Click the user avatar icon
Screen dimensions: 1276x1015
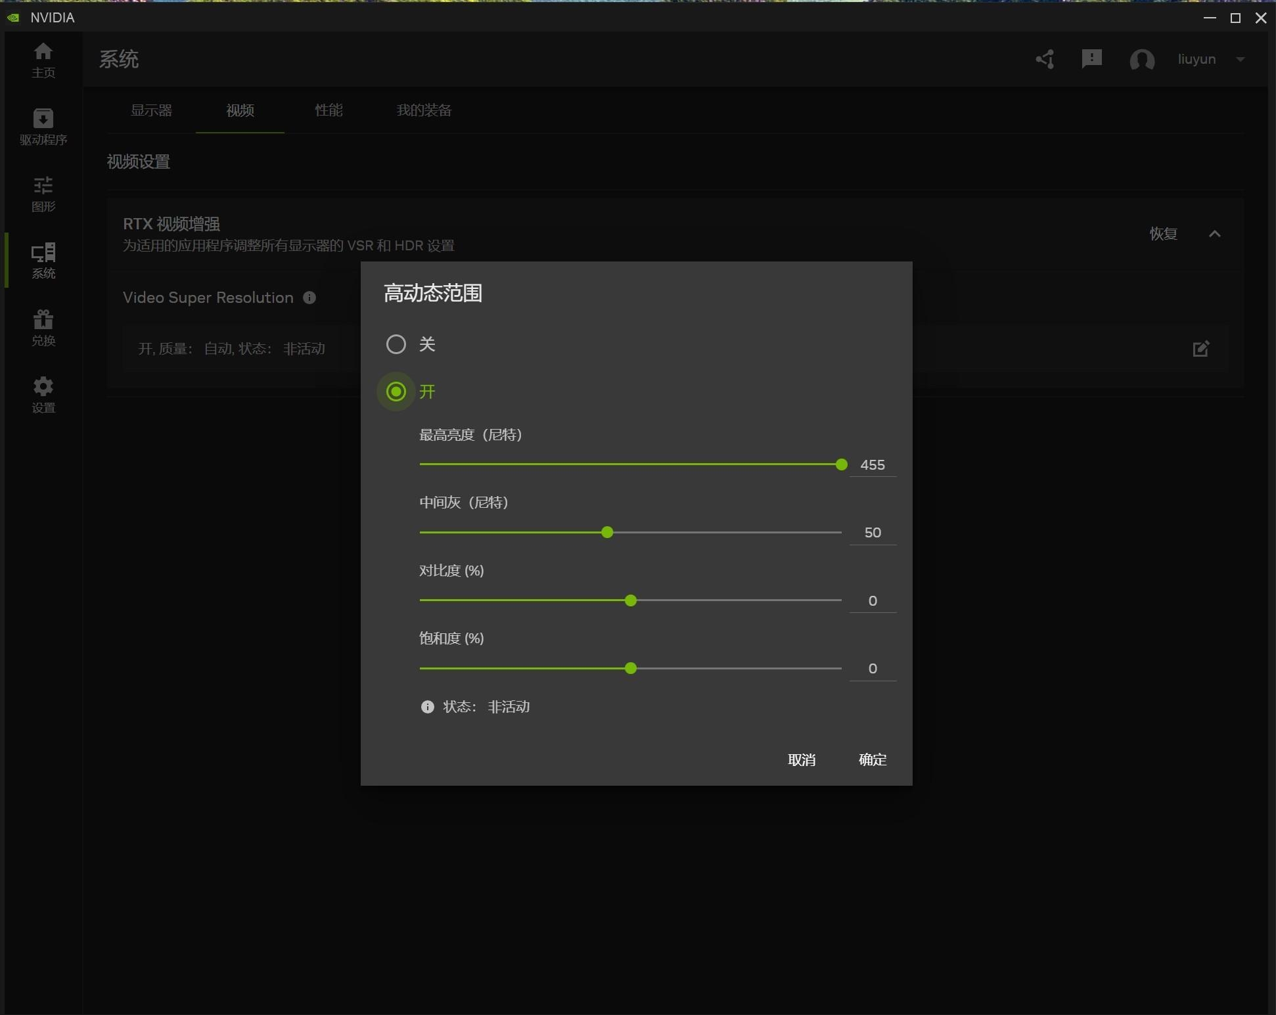coord(1142,60)
